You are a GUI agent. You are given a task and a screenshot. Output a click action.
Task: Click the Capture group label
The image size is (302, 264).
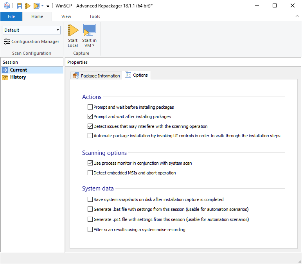81,53
